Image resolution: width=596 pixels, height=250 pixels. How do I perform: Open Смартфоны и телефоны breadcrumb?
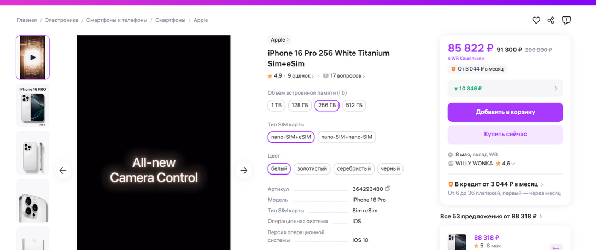pos(116,20)
